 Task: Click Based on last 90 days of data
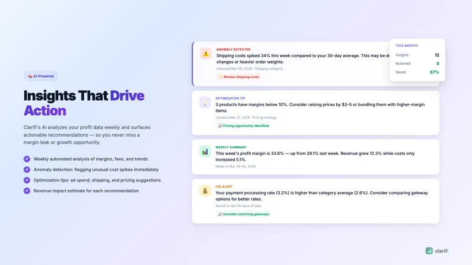pyautogui.click(x=238, y=206)
